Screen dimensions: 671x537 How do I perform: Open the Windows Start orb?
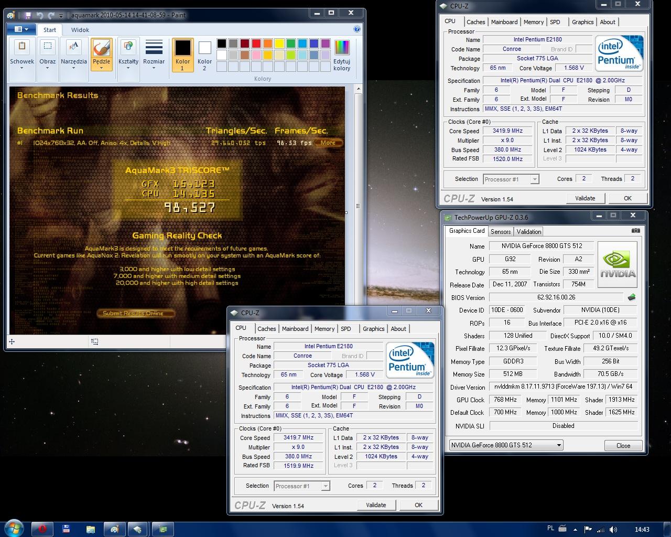pyautogui.click(x=14, y=528)
